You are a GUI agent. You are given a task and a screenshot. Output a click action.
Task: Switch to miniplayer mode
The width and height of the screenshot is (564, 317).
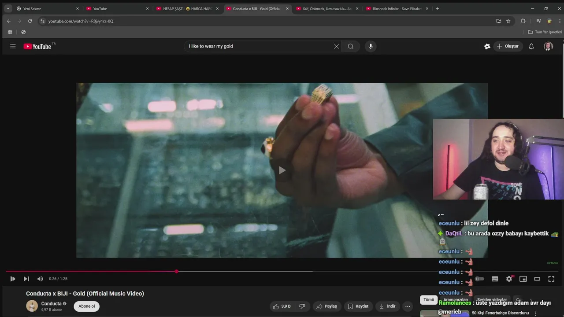pos(523,279)
